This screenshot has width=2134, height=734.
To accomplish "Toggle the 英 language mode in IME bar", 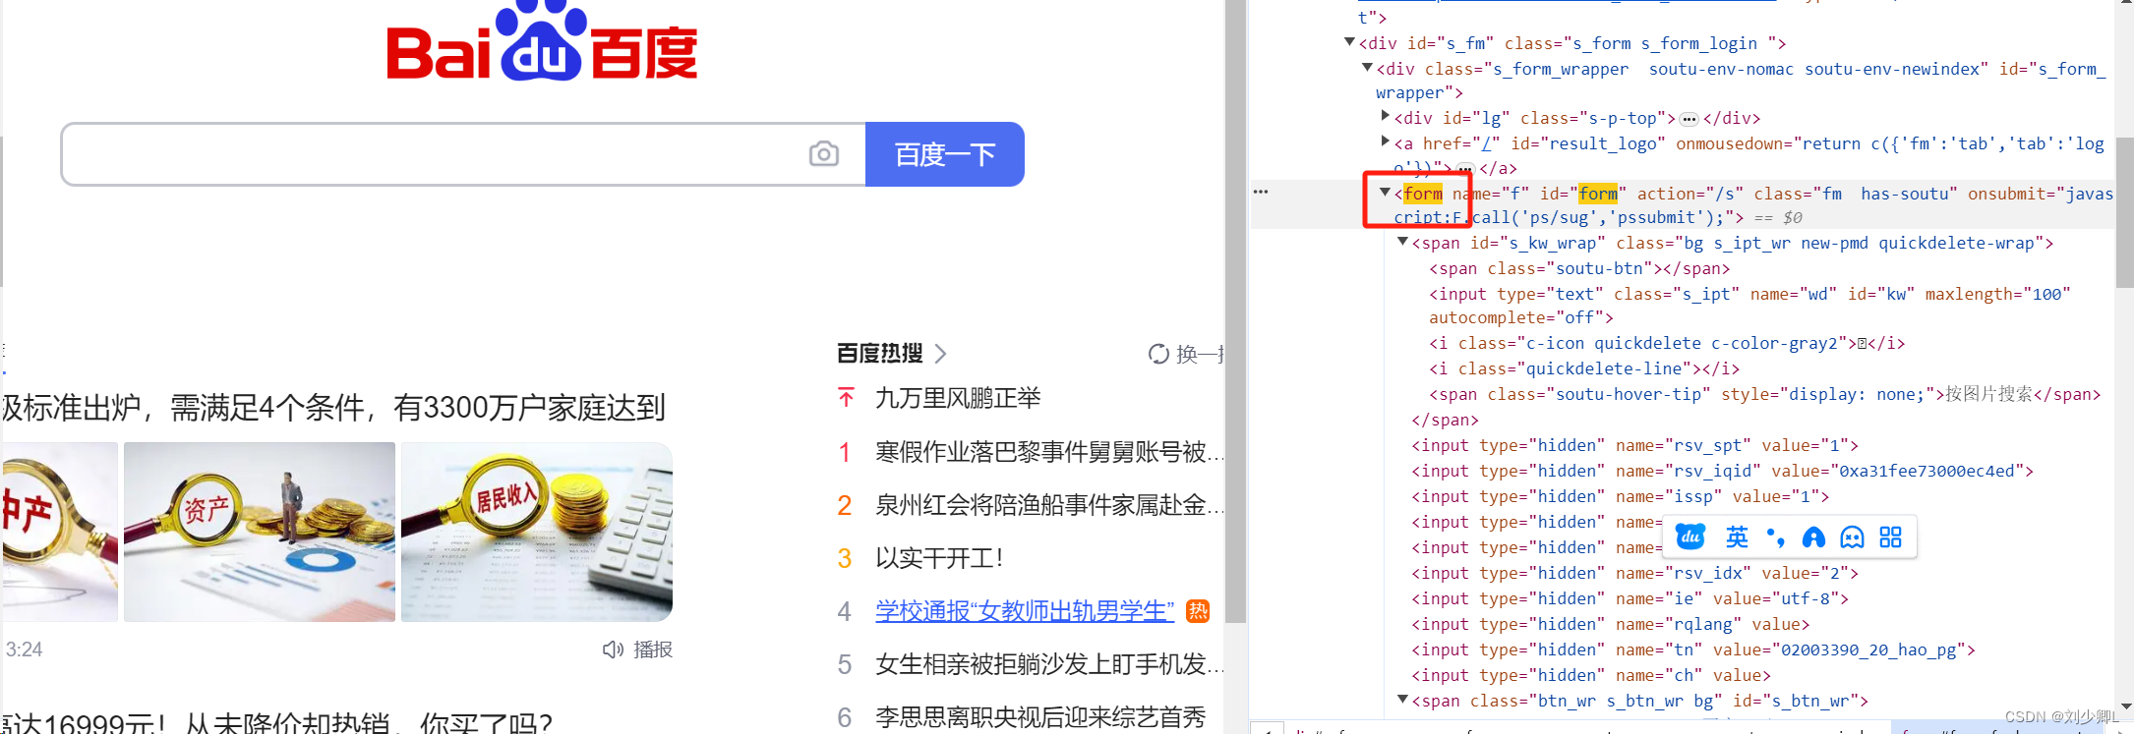I will tap(1737, 536).
